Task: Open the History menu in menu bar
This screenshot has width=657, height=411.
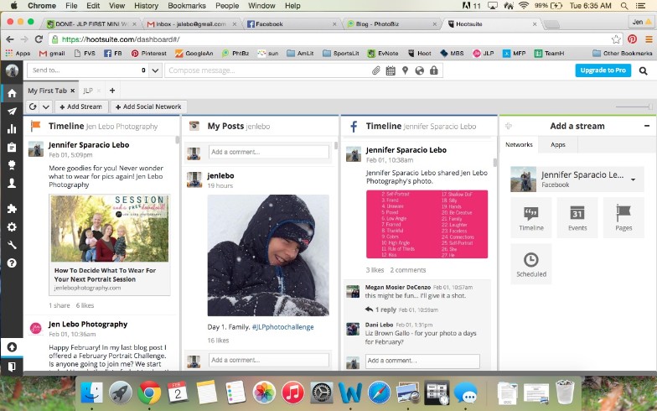Action: 146,6
